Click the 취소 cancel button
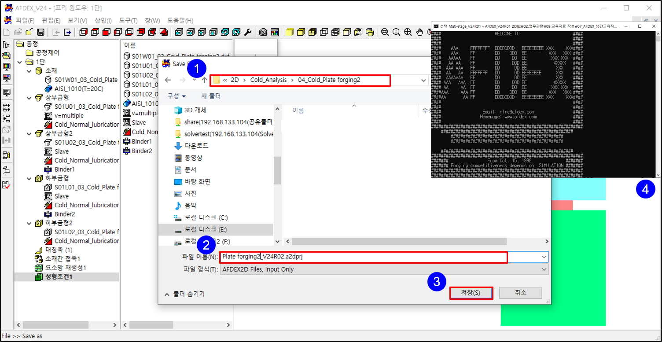Viewport: 662px width, 342px height. [521, 293]
